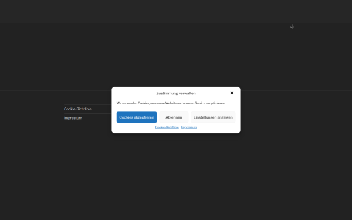Accept cookies with Cookies akzeptieren

[x=137, y=117]
